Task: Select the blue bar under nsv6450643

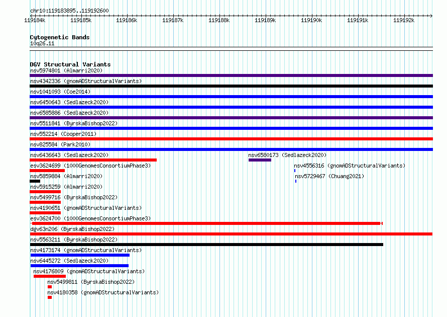Action: coord(231,107)
